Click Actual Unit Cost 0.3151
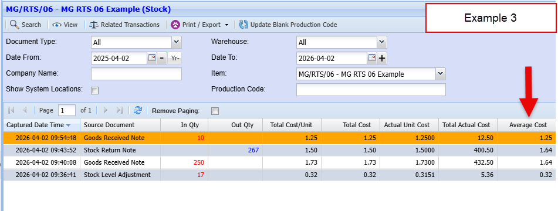 tap(425, 175)
